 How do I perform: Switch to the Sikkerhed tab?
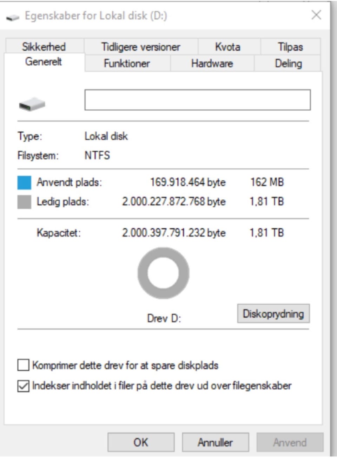[x=44, y=46]
